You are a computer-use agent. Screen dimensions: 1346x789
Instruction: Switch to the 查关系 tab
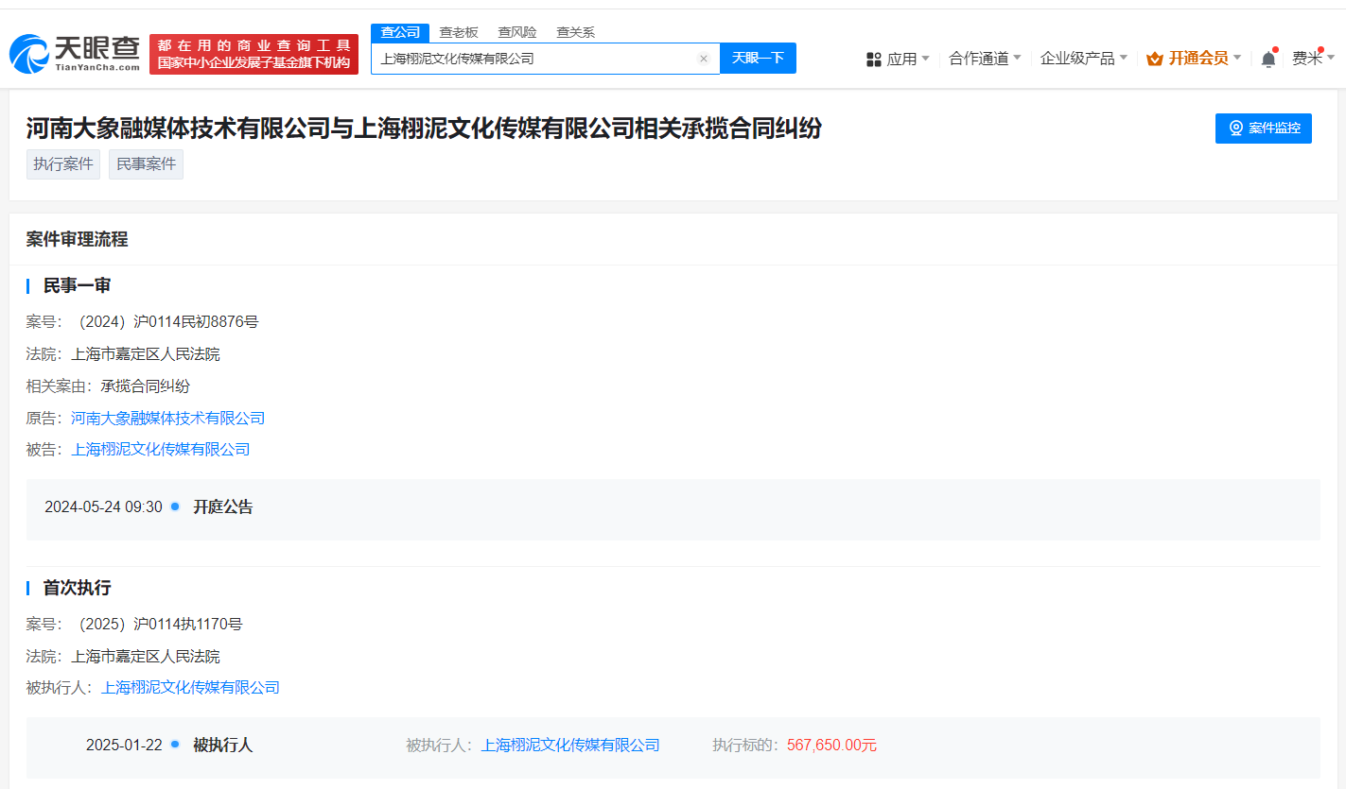point(576,32)
